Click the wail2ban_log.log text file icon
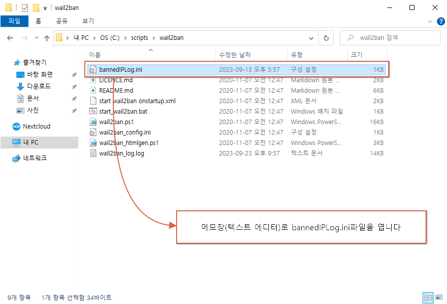The height and width of the screenshot is (304, 447). coord(93,153)
